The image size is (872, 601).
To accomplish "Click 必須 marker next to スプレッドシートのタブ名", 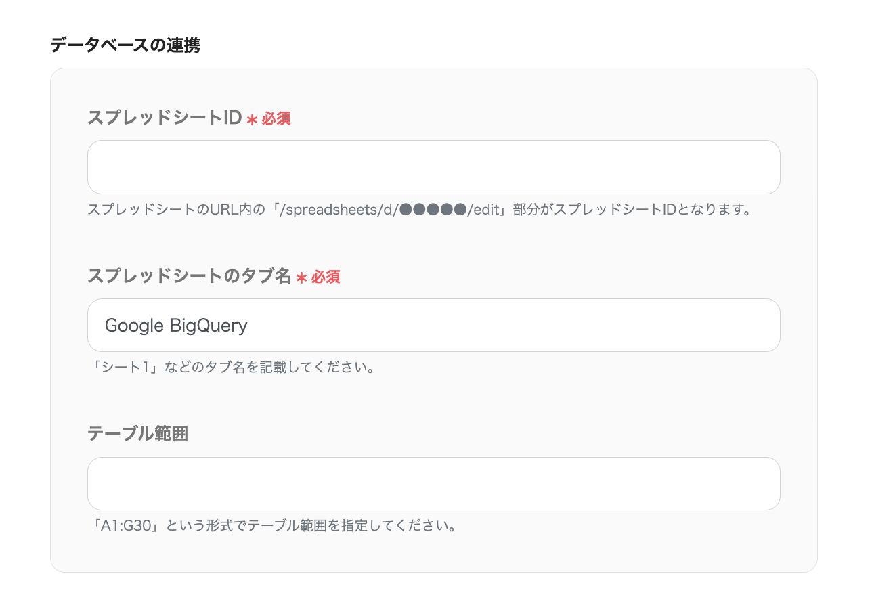I will [x=326, y=277].
